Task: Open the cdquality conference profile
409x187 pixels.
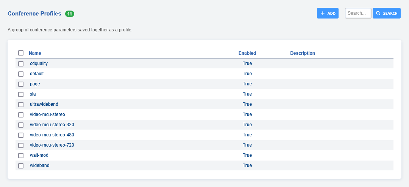Action: coord(39,63)
